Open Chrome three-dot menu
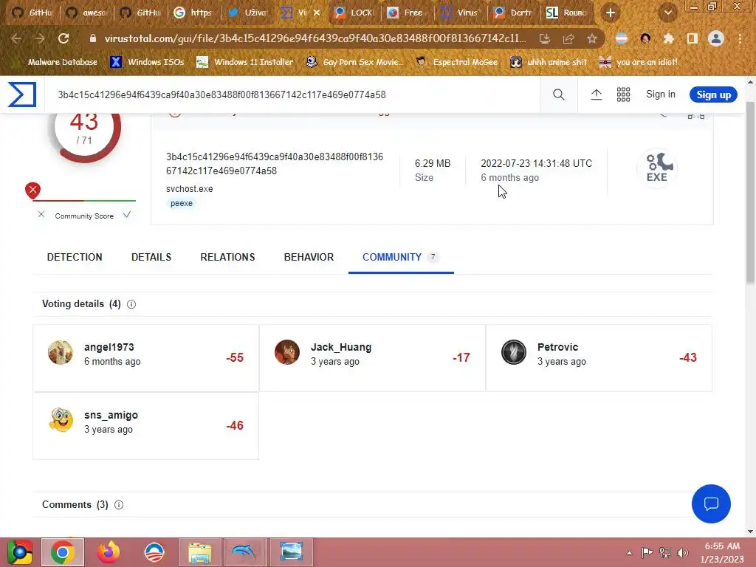The width and height of the screenshot is (756, 567). pos(740,38)
